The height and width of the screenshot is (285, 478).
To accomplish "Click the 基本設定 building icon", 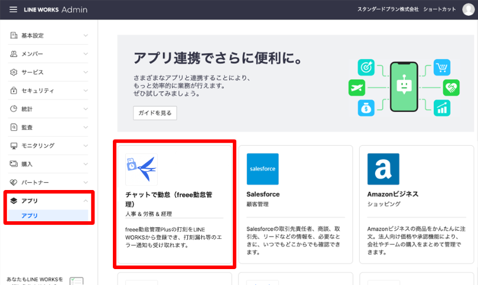I will (14, 35).
